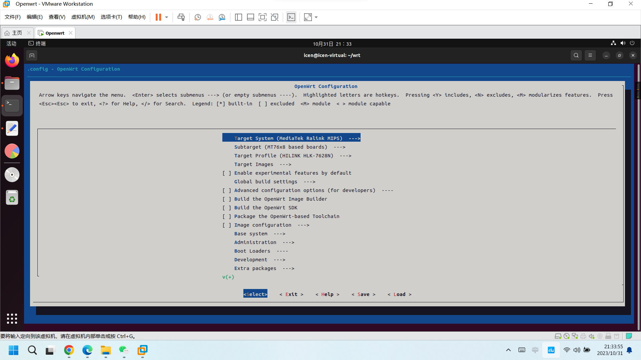Switch to the 主页 tab
The height and width of the screenshot is (360, 641).
point(17,33)
